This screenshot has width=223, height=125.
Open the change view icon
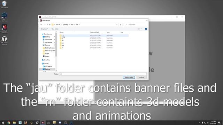pyautogui.click(x=139, y=29)
